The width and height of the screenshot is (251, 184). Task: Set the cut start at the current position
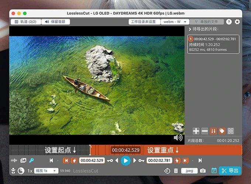(x=75, y=160)
